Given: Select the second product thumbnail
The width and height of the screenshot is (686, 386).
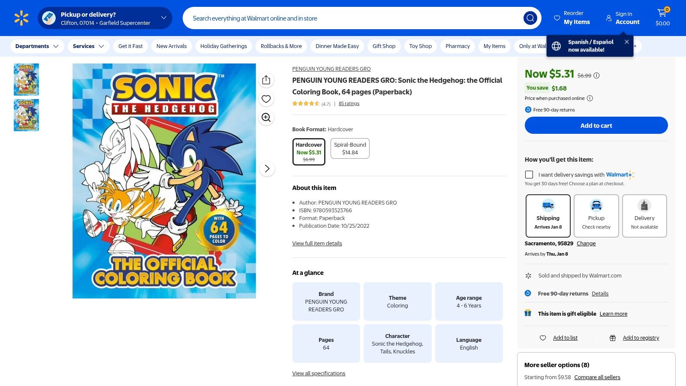Looking at the screenshot, I should click(26, 115).
